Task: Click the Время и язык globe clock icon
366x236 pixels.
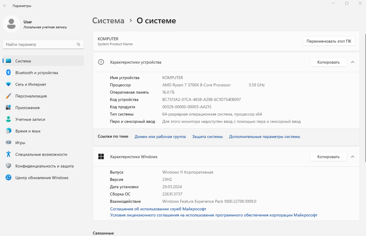Action: (x=9, y=131)
